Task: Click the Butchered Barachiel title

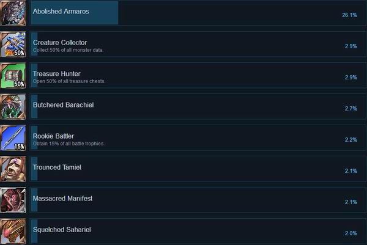Action: pyautogui.click(x=63, y=105)
